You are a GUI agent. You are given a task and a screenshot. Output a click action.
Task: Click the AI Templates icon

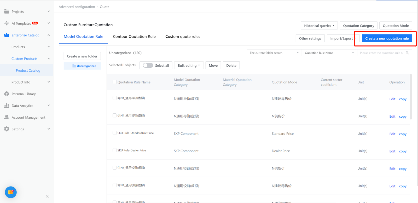pos(7,23)
